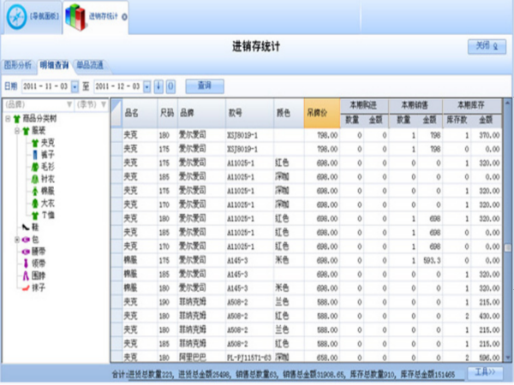Switch to the 单品流通 tab
The width and height of the screenshot is (514, 385).
point(90,64)
